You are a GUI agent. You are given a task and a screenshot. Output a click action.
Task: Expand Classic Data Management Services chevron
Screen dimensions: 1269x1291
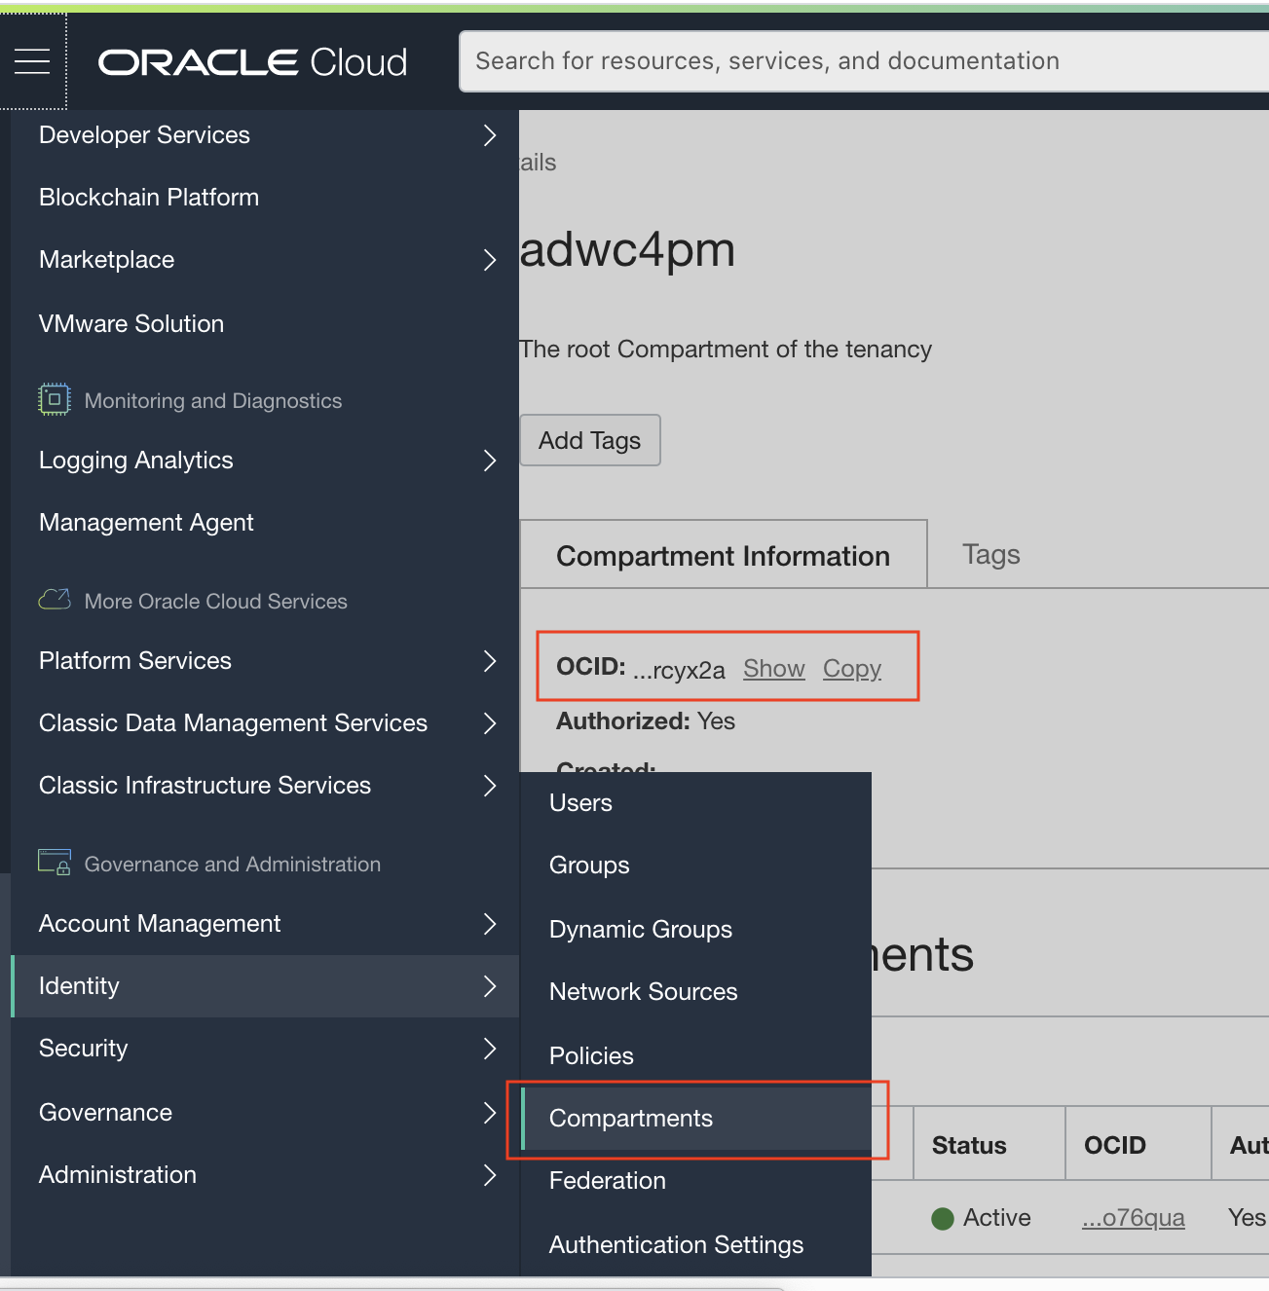pyautogui.click(x=490, y=723)
